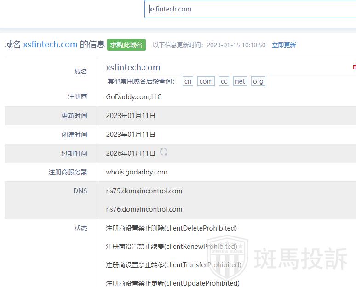Click the 其他常用域名后缀查询 label
The width and height of the screenshot is (356, 287).
(x=141, y=81)
